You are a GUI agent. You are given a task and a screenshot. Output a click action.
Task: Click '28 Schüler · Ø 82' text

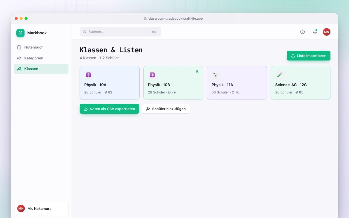(x=98, y=92)
